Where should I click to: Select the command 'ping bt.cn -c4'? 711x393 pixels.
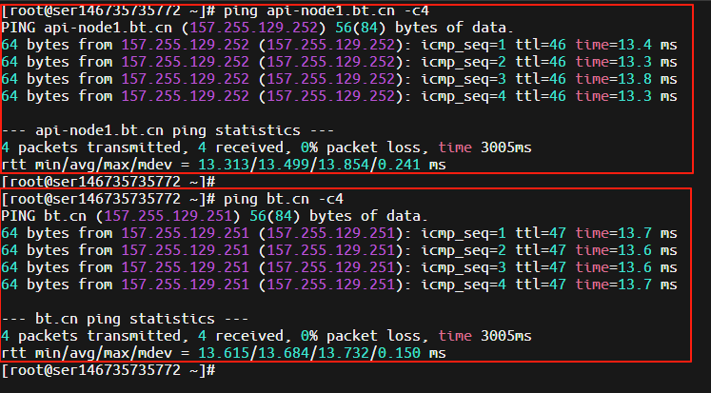pos(284,199)
